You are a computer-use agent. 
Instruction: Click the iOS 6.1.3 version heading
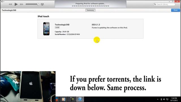click(x=96, y=25)
